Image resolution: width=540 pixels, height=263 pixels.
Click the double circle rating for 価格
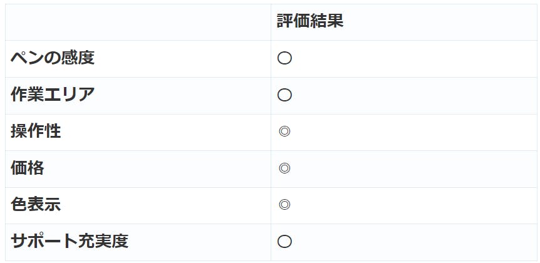click(x=284, y=168)
